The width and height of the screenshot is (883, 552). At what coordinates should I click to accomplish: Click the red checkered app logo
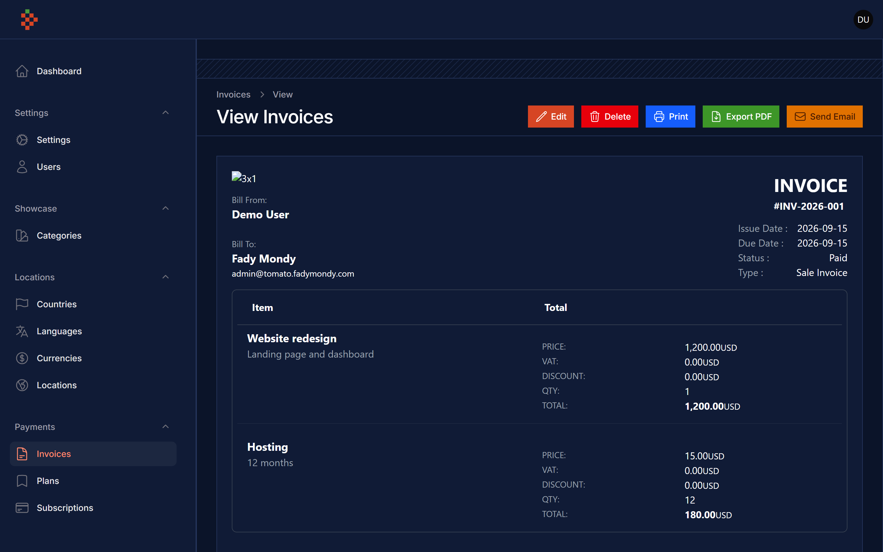click(x=29, y=19)
